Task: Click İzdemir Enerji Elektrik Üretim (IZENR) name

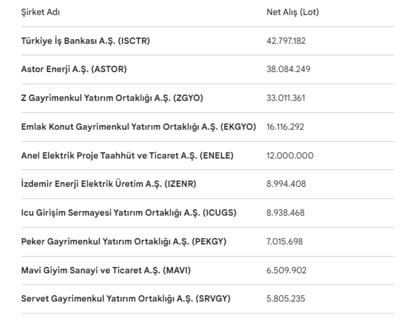Action: click(x=109, y=184)
